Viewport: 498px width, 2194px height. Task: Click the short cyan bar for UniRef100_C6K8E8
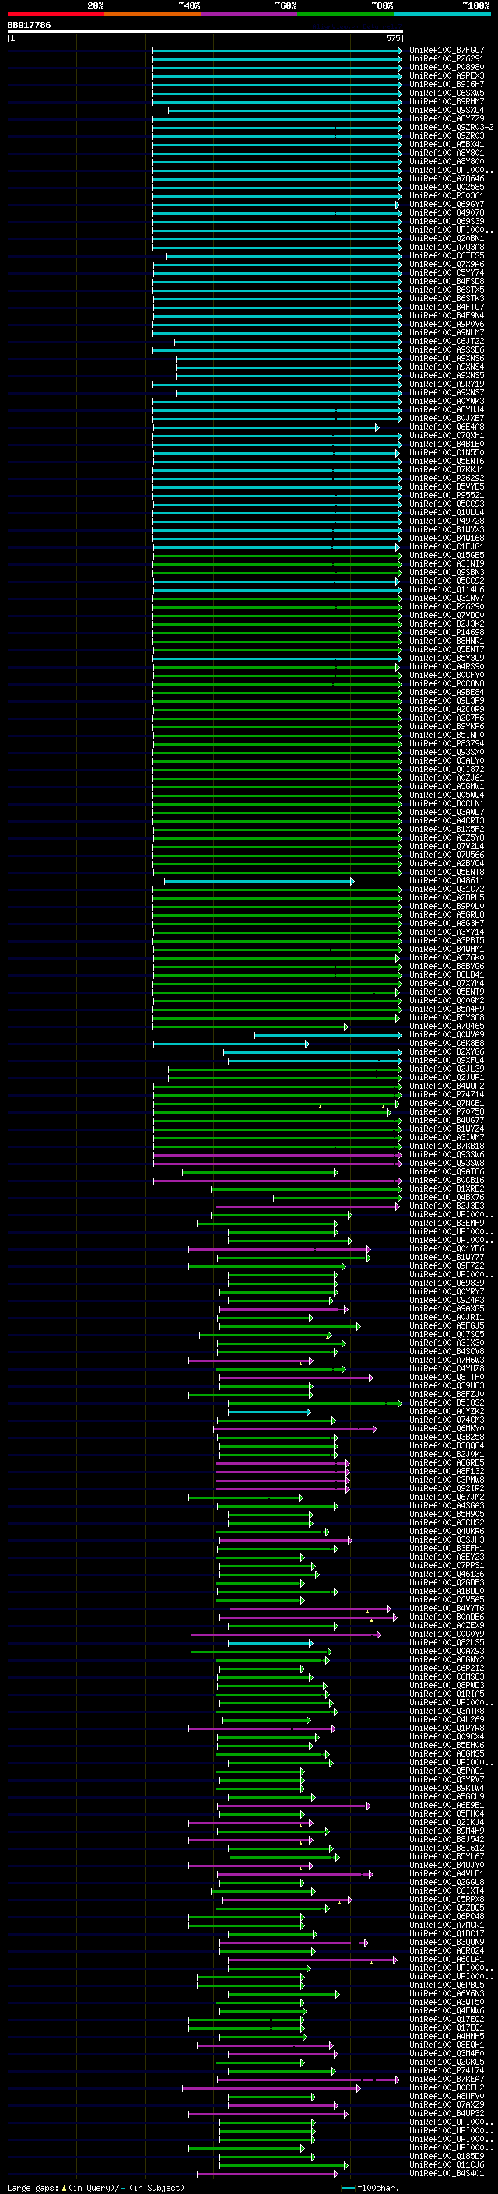[x=230, y=1044]
